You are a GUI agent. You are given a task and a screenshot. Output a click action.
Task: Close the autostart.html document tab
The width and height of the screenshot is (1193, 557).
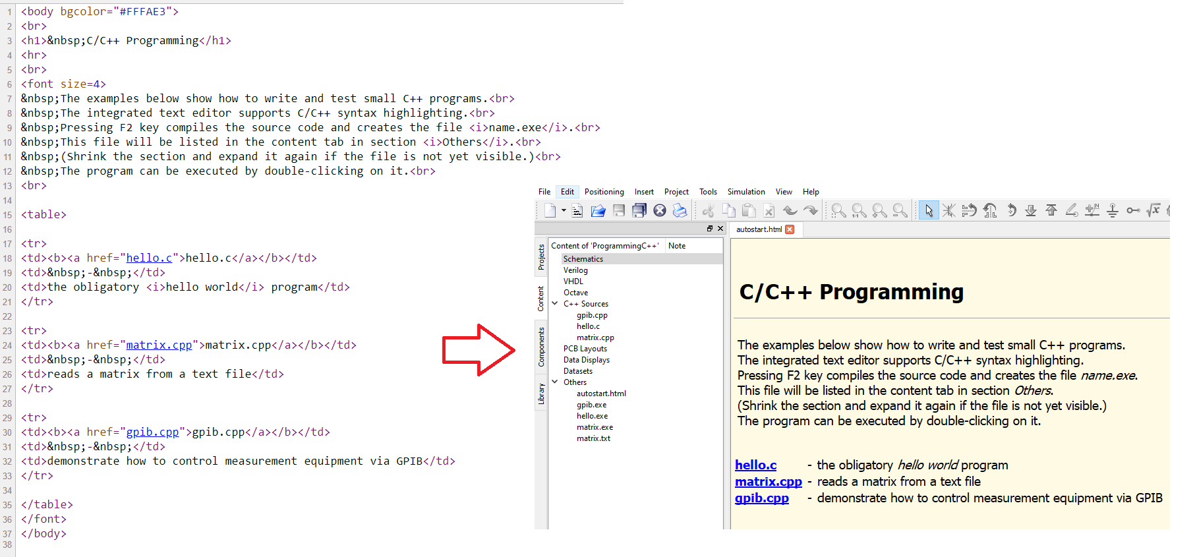click(790, 229)
